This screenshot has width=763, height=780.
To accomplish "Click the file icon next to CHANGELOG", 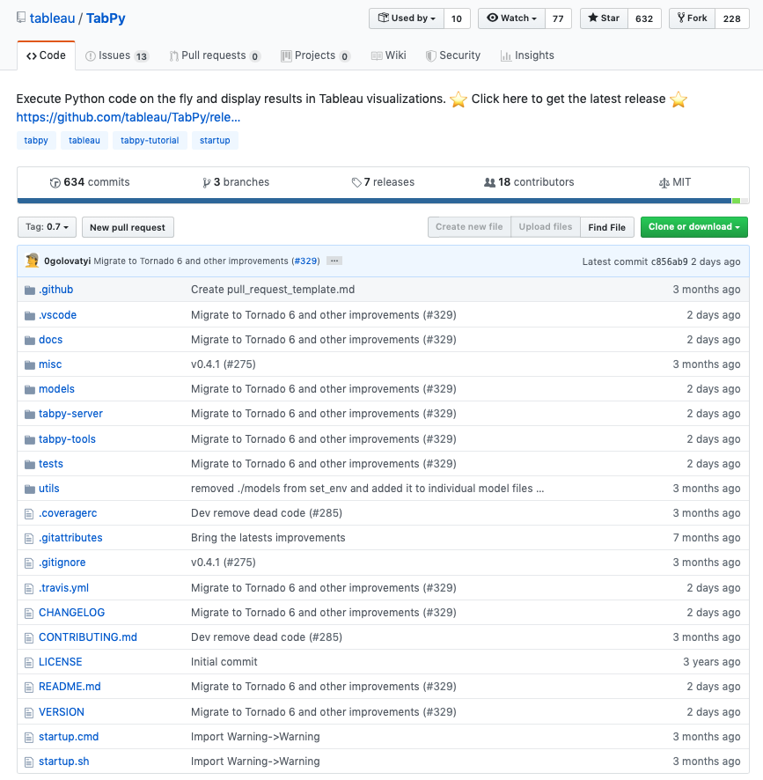I will click(29, 614).
